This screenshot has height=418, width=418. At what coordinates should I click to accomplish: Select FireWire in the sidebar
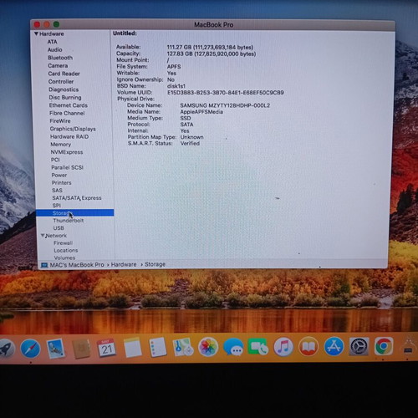pyautogui.click(x=60, y=121)
